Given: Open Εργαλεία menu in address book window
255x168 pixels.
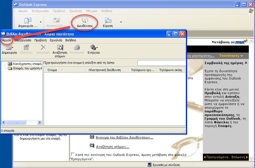Looking at the screenshot, I should point(56,40).
